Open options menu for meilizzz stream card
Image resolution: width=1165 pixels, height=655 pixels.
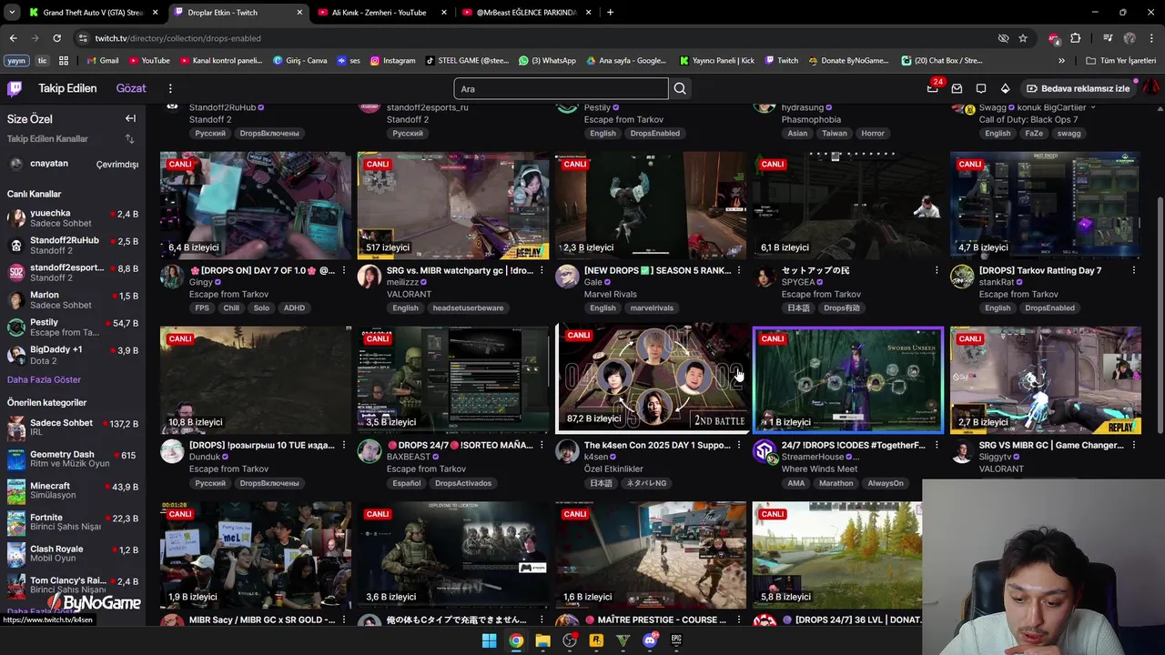542,270
